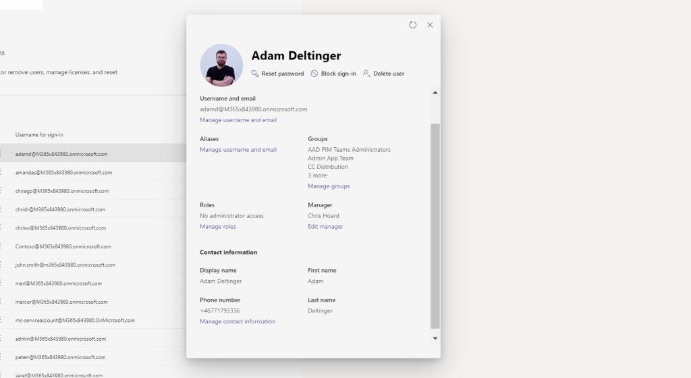The height and width of the screenshot is (378, 691).
Task: Click the scrollbar down arrow
Action: click(435, 338)
